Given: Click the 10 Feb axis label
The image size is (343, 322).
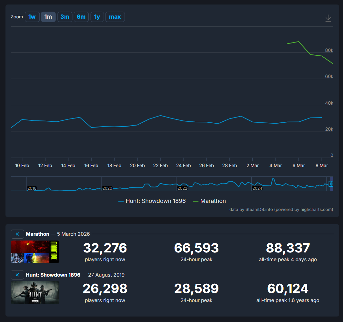Looking at the screenshot, I should [x=22, y=166].
